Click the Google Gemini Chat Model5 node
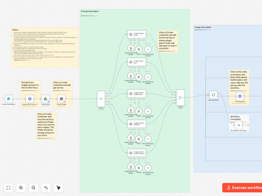 [131, 49]
